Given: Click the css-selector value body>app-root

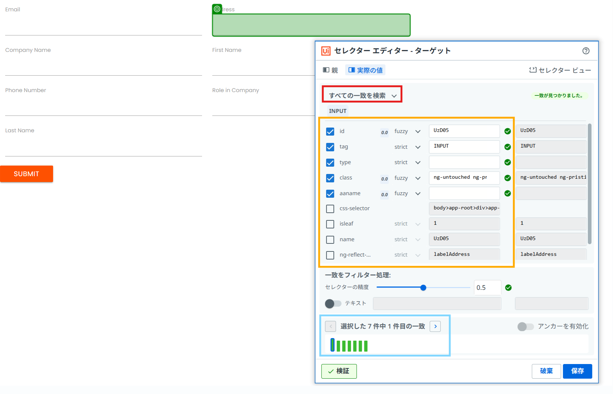Looking at the screenshot, I should point(464,208).
